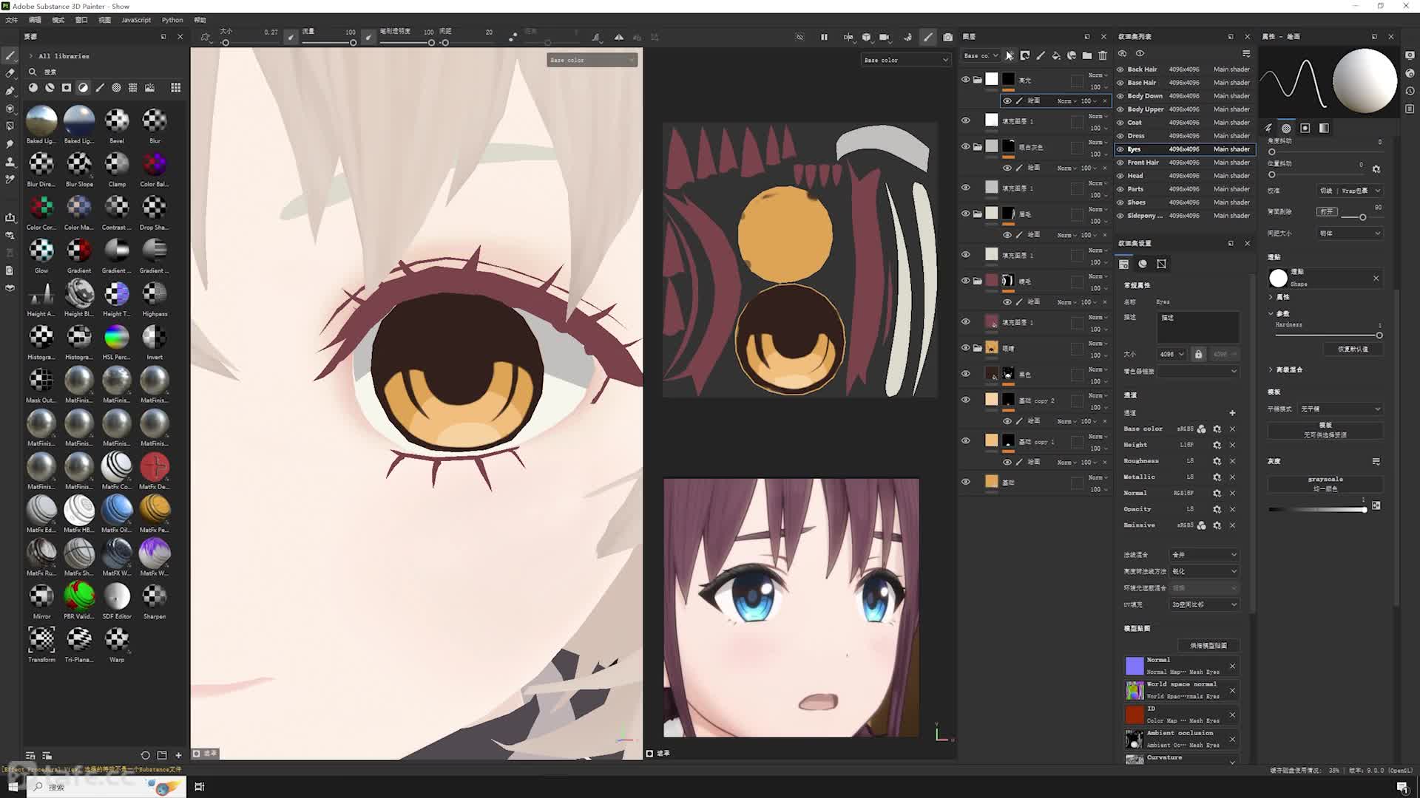
Task: Remove the Normal mesh map
Action: coord(1232,666)
